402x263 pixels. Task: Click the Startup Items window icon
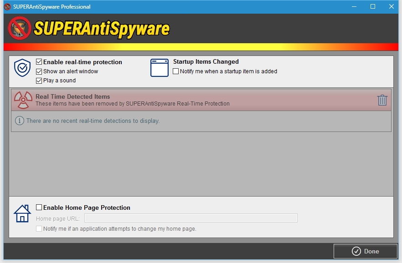[160, 68]
